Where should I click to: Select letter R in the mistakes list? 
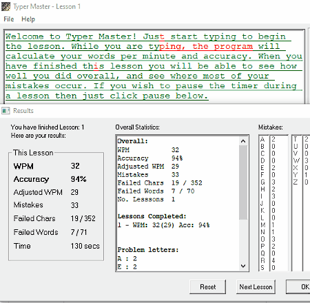click(x=262, y=260)
